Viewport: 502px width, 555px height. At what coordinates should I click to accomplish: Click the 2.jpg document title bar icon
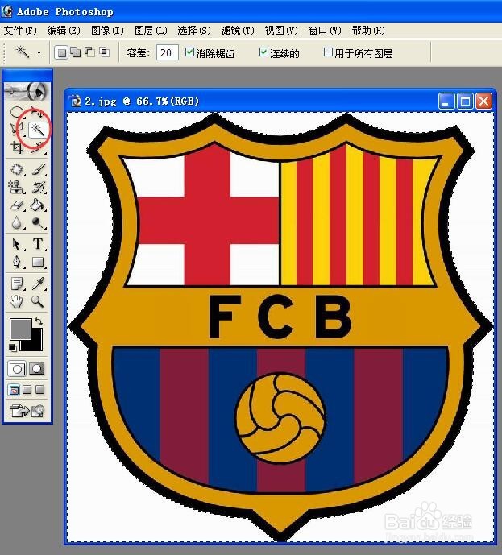pos(76,101)
